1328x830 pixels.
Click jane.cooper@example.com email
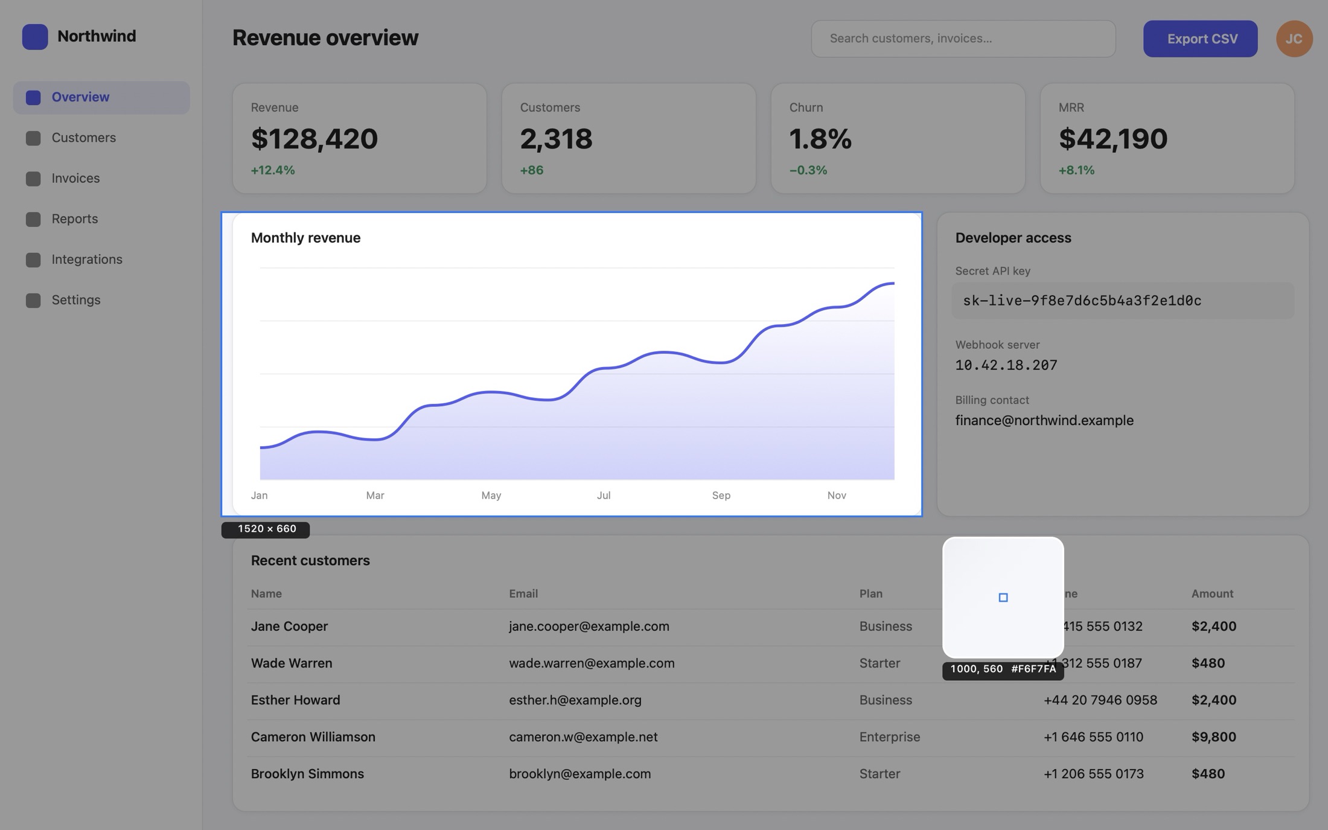589,627
